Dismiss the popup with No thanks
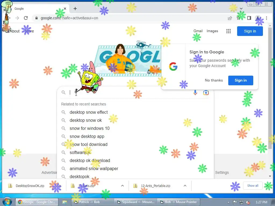Image resolution: width=275 pixels, height=206 pixels. [214, 80]
